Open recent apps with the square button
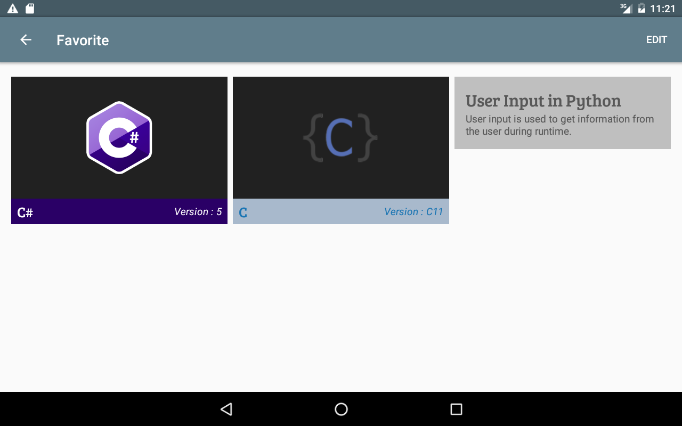Image resolution: width=682 pixels, height=426 pixels. click(x=456, y=409)
